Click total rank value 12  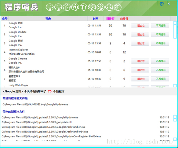(124, 52)
